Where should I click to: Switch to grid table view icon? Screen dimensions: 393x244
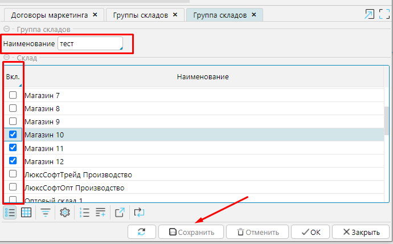point(26,213)
